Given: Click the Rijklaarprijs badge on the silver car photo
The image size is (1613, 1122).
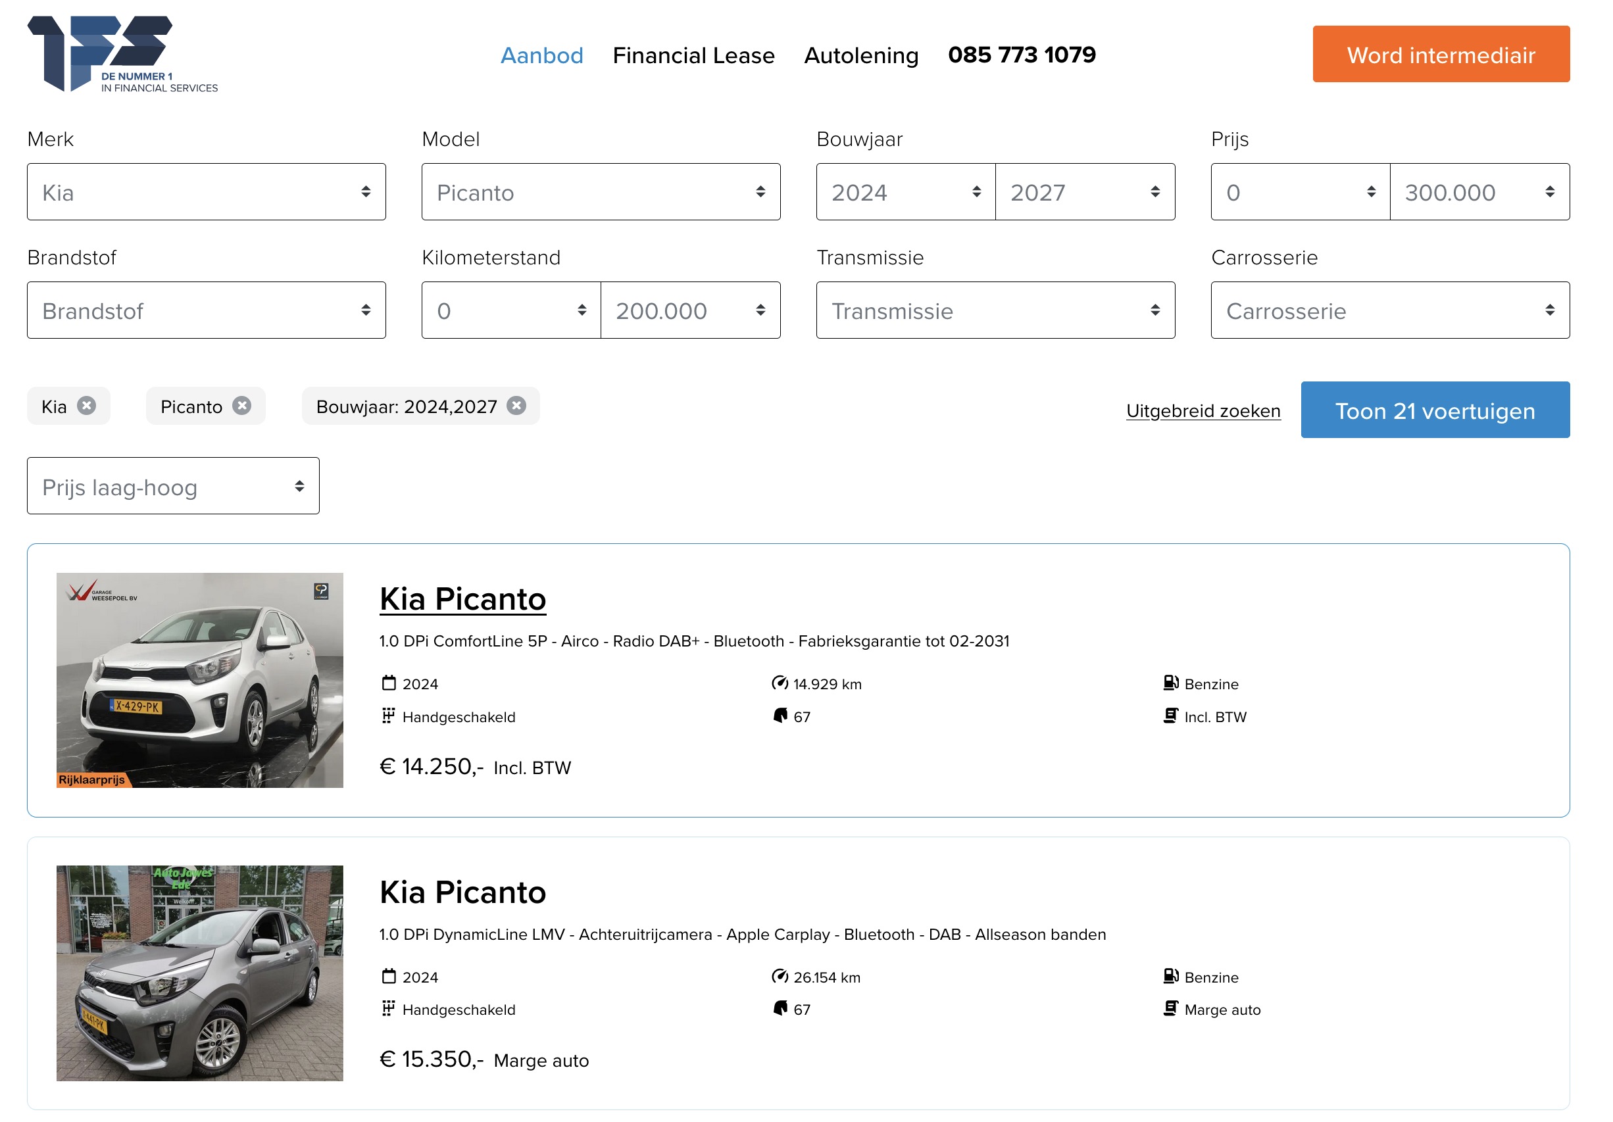Looking at the screenshot, I should pos(93,780).
